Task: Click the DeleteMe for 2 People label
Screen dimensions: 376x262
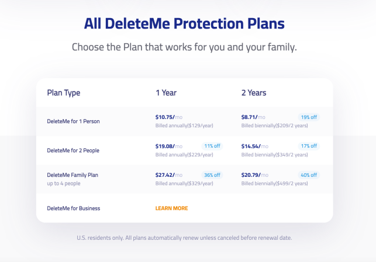Action: click(73, 151)
